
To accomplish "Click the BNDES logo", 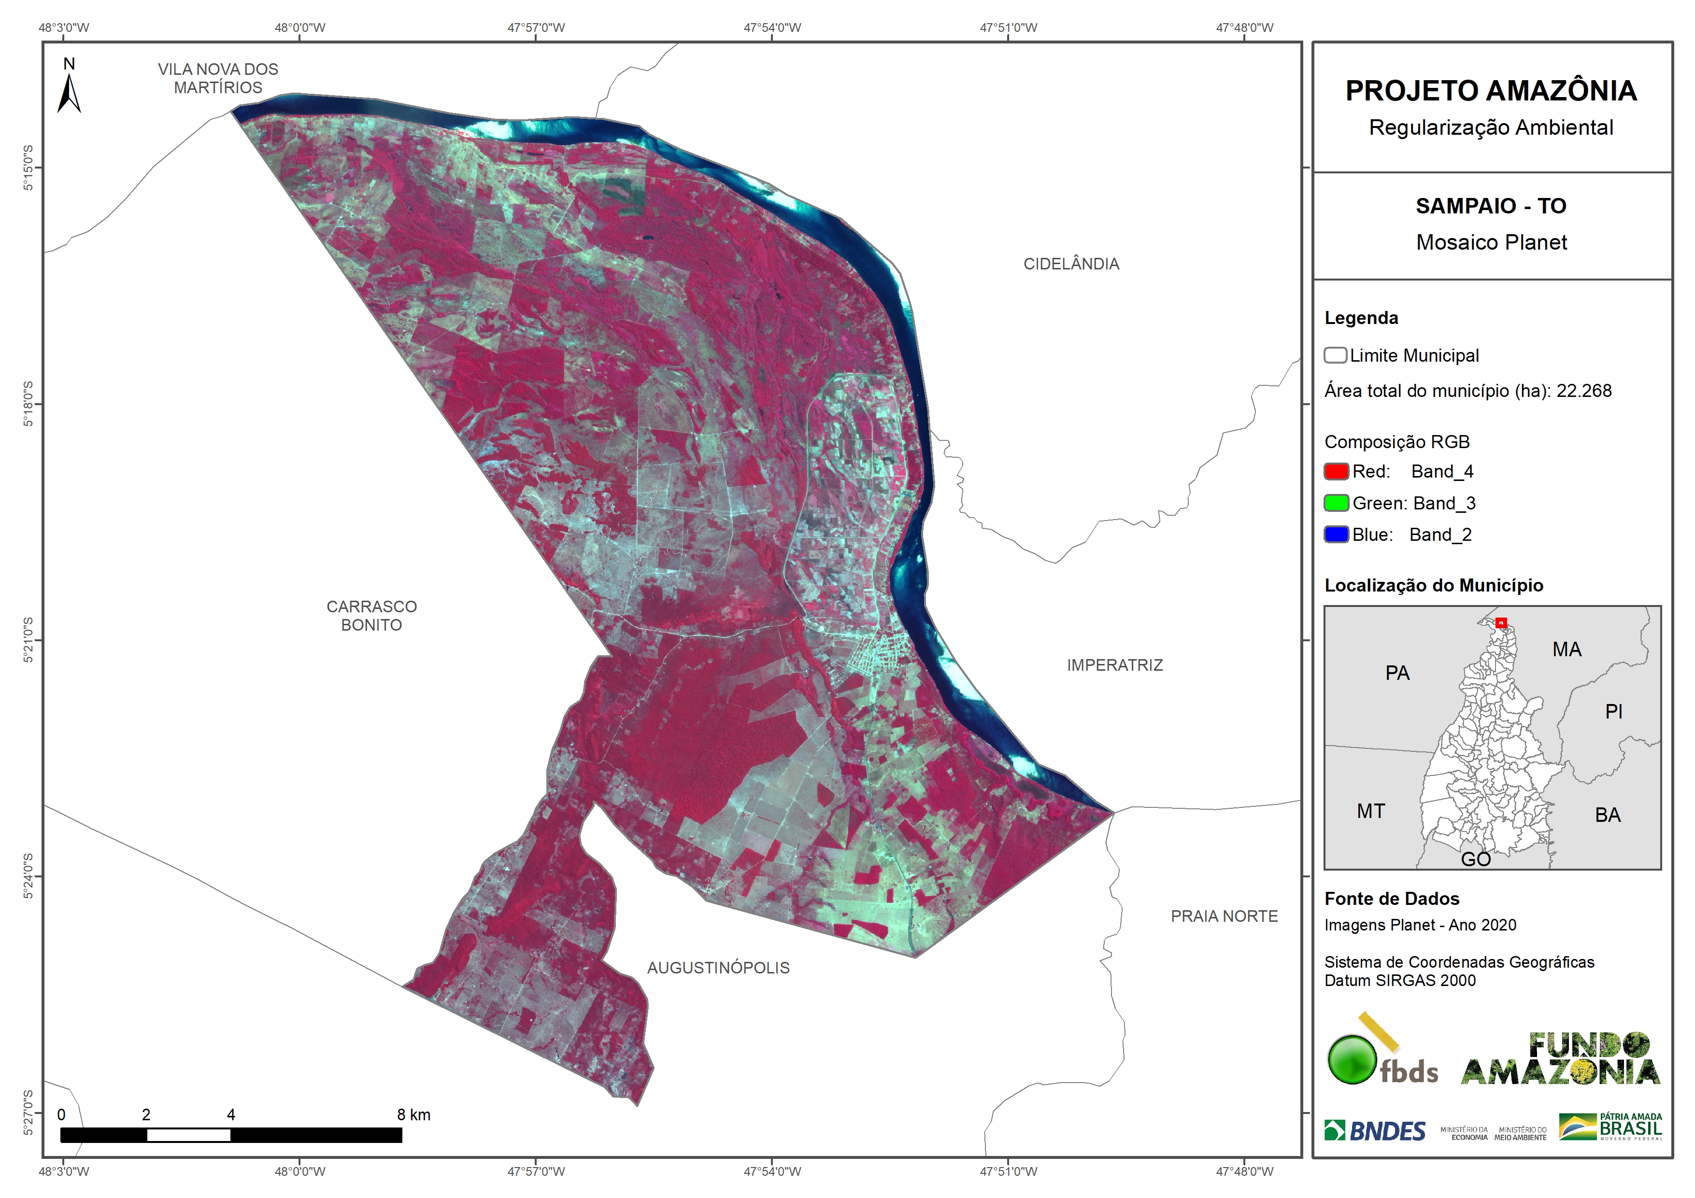I will 1375,1130.
